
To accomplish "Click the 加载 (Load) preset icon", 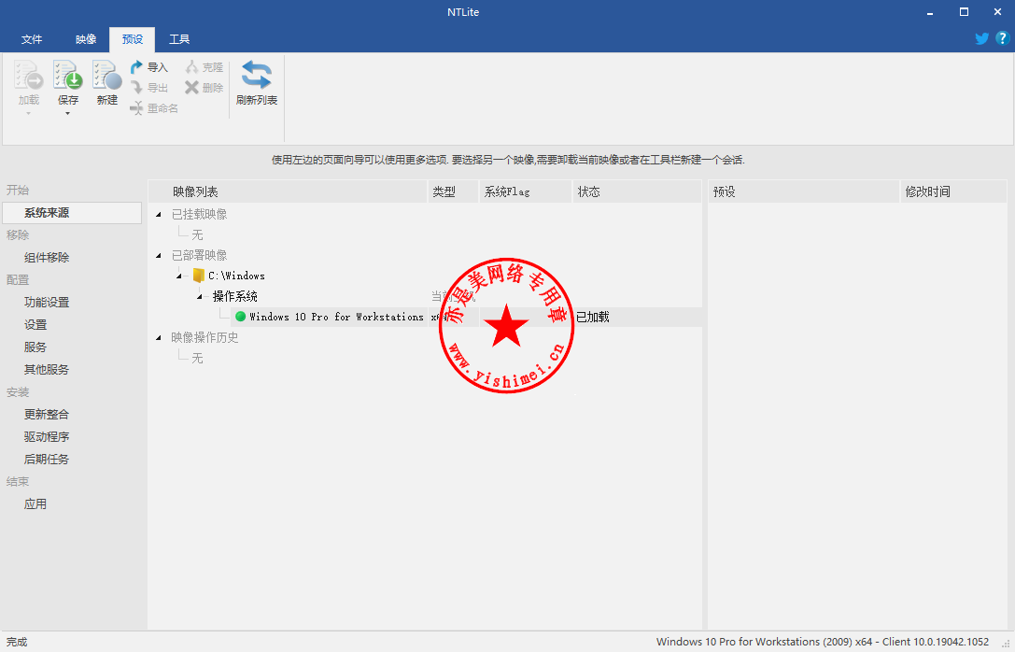I will [x=29, y=75].
